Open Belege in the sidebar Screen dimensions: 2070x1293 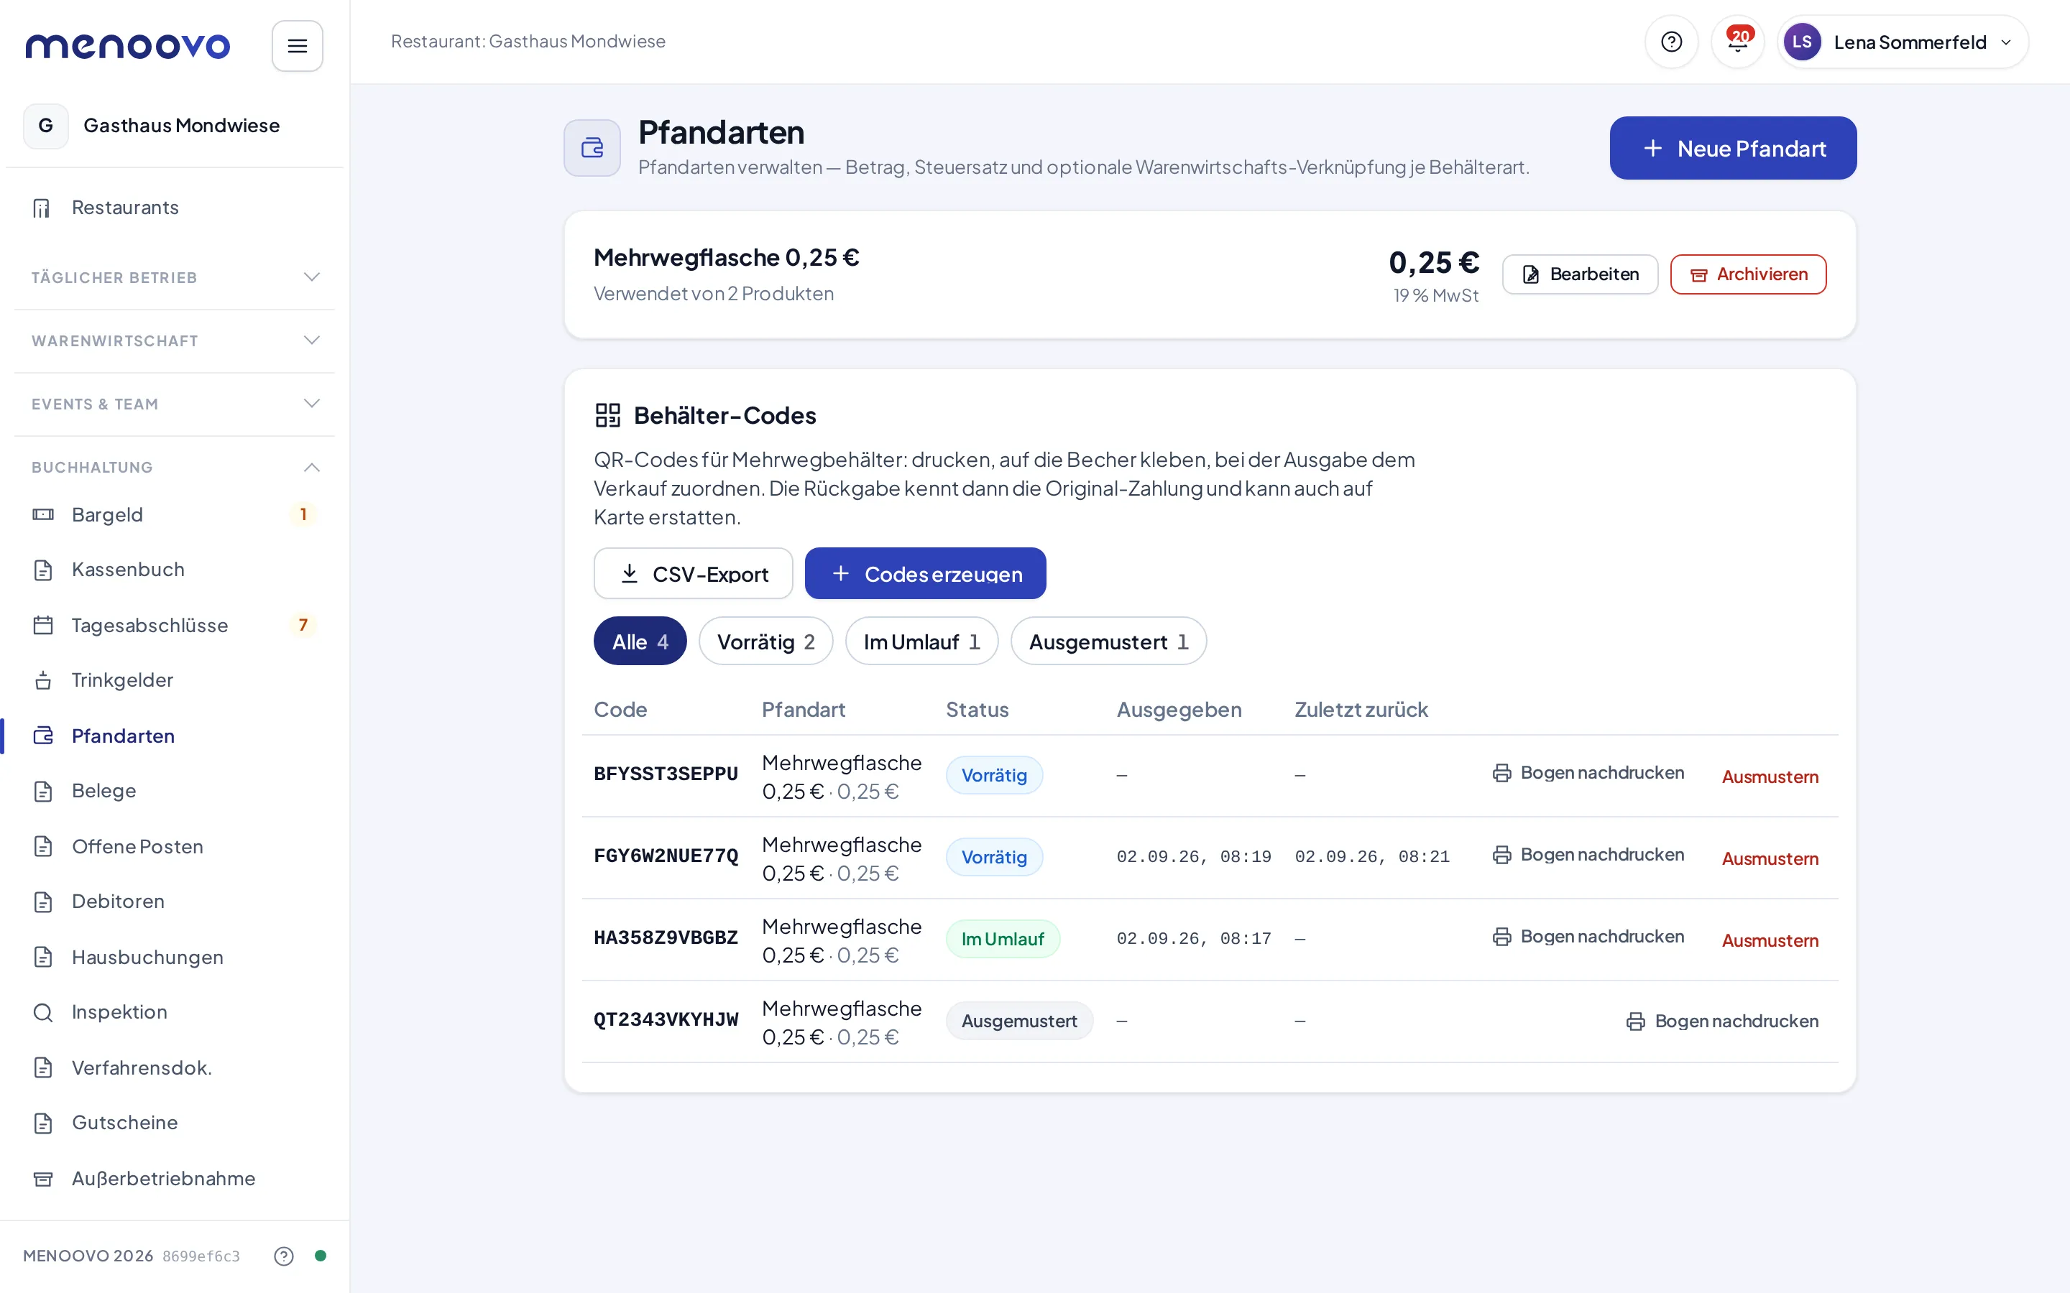[x=175, y=791]
